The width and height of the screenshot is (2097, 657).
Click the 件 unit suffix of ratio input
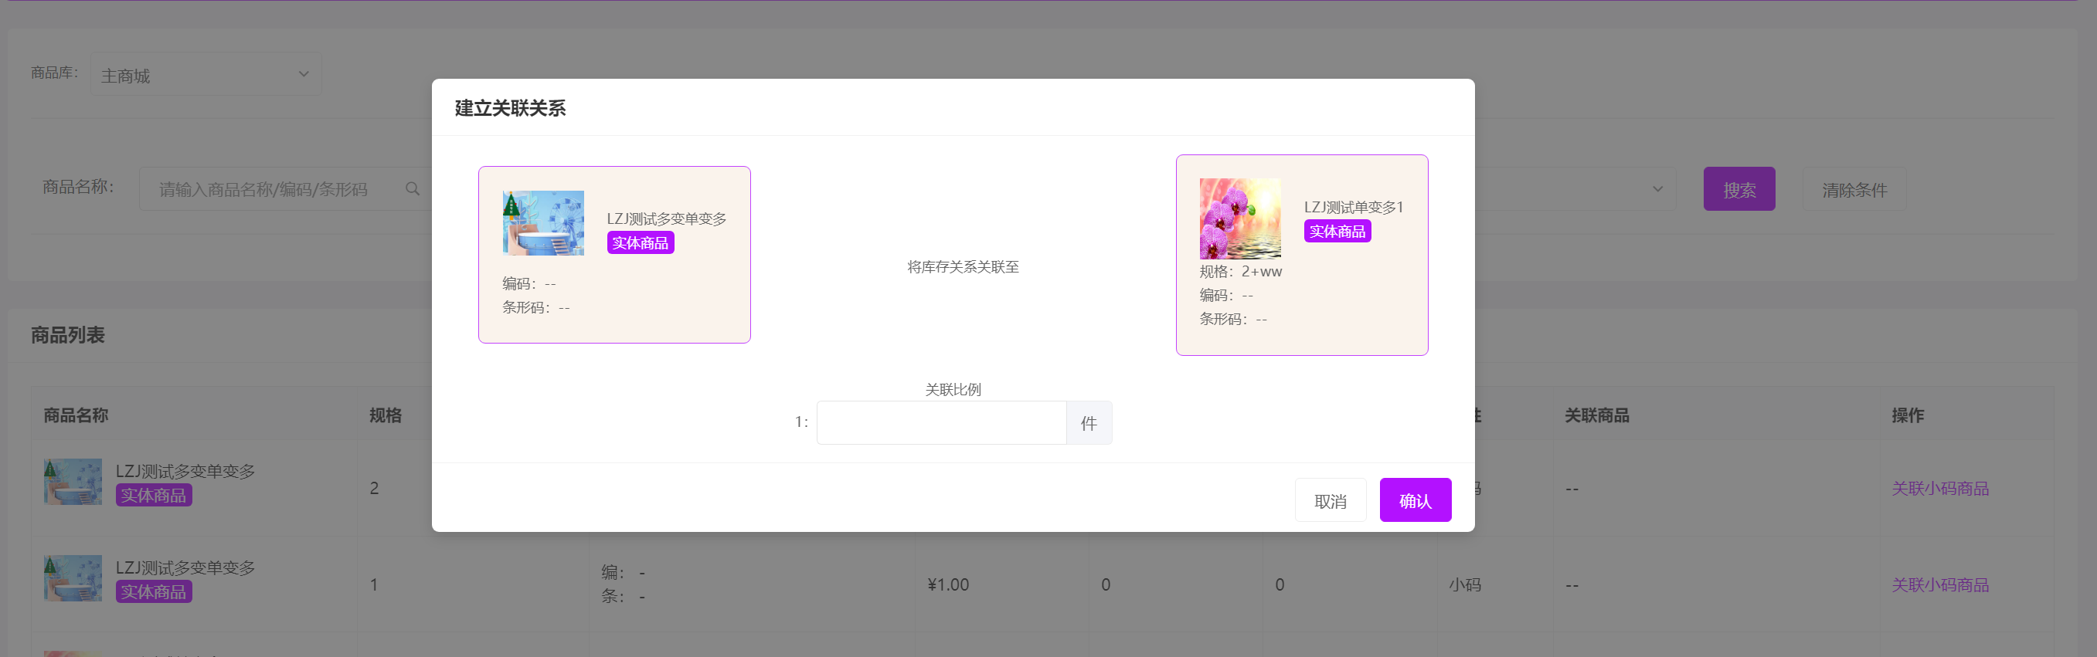tap(1089, 423)
